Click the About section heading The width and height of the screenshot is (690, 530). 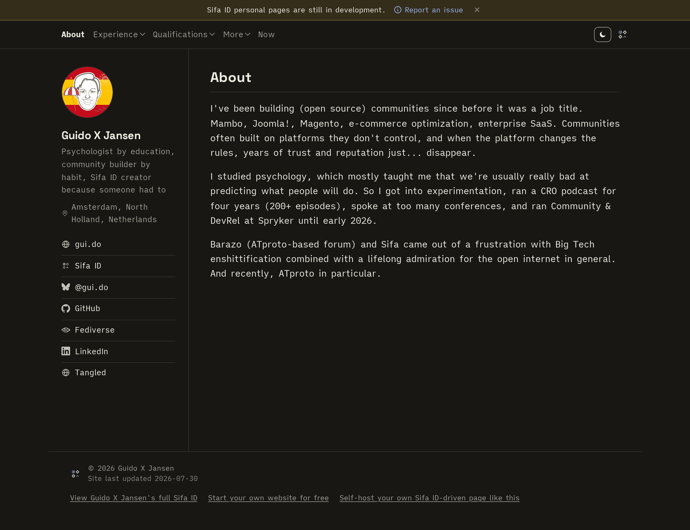click(231, 77)
